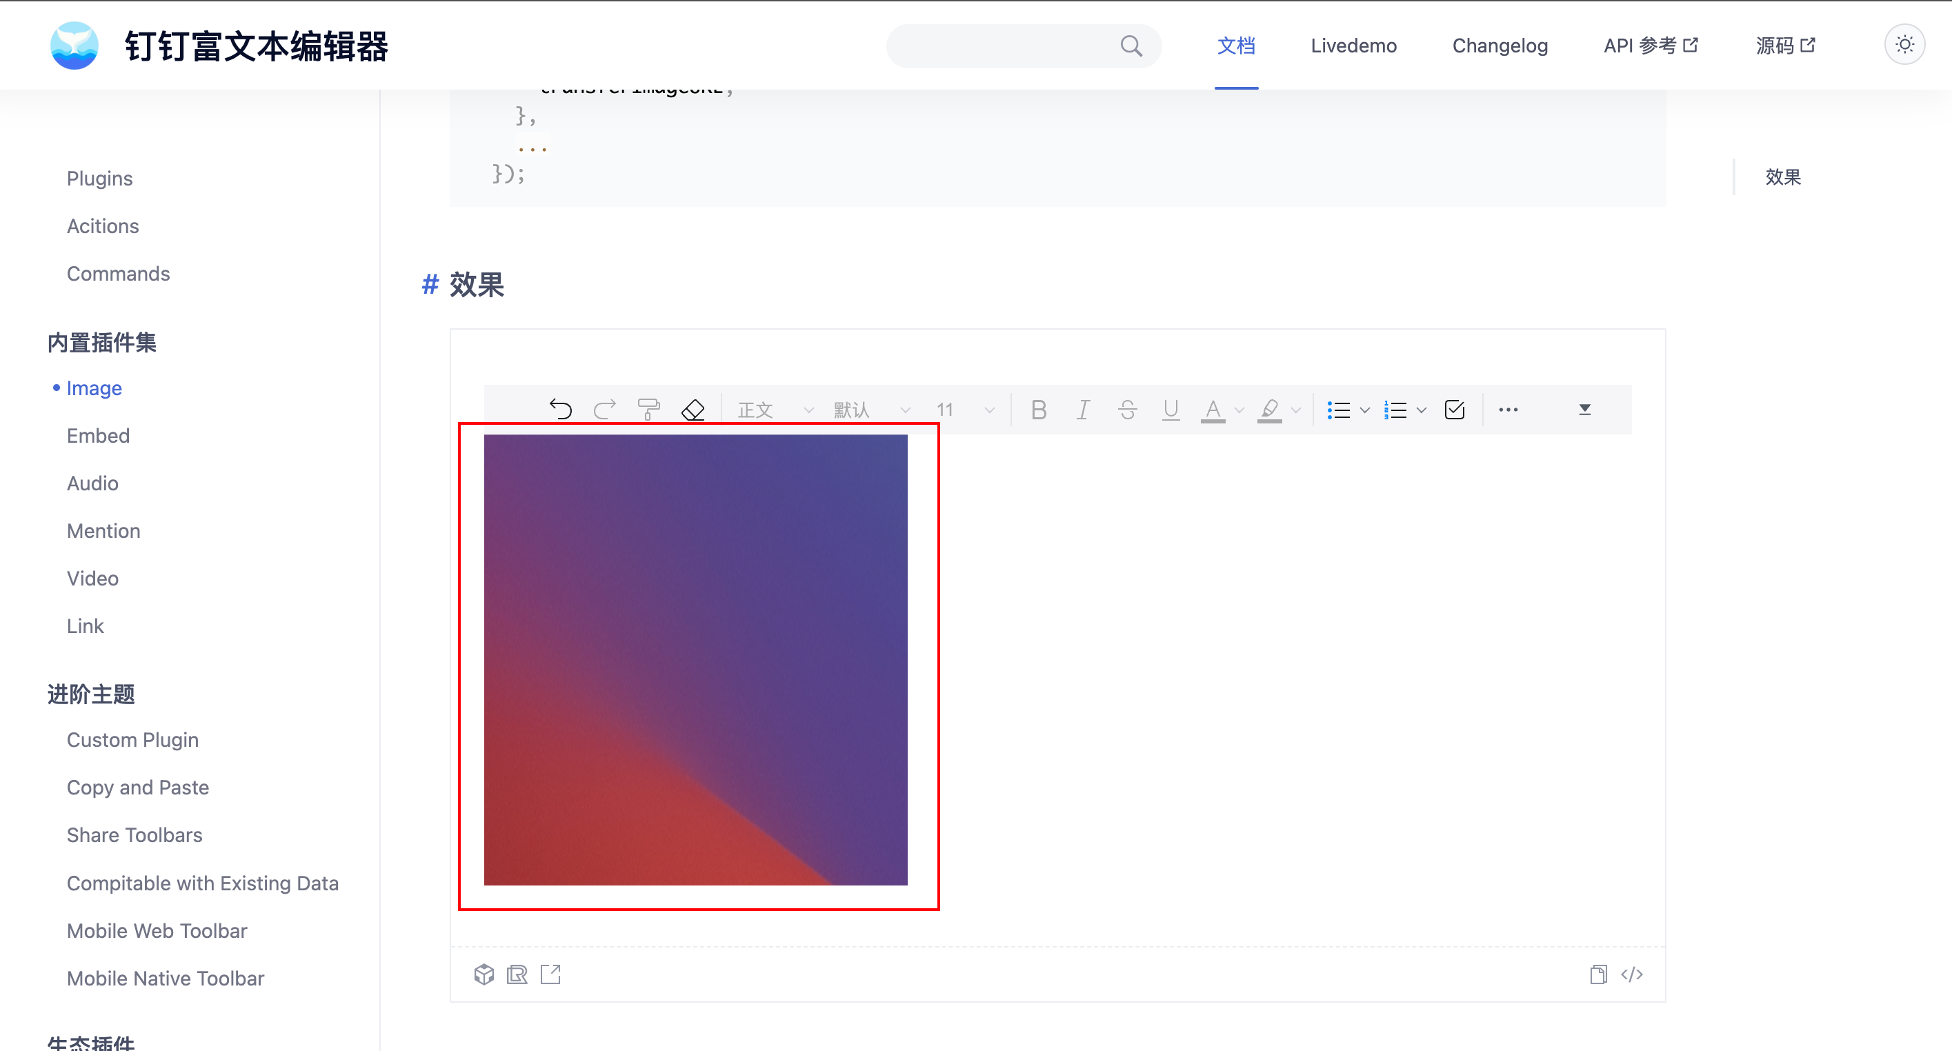This screenshot has width=1952, height=1051.
Task: Select the format painter tool
Action: (x=648, y=410)
